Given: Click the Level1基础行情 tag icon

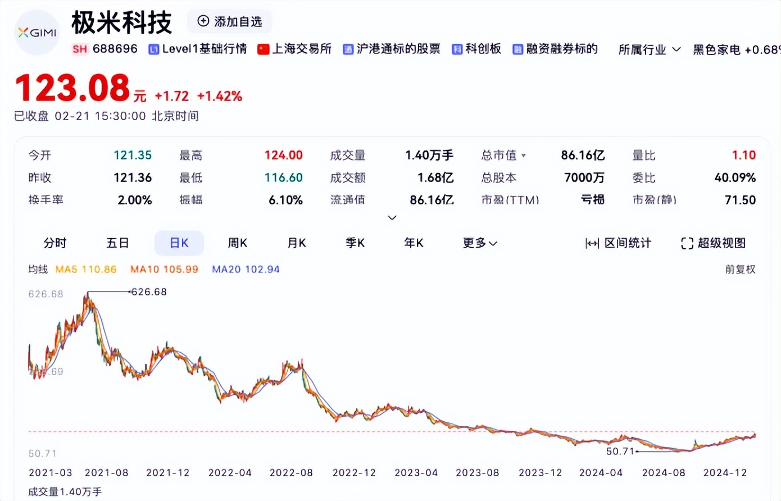Looking at the screenshot, I should [x=154, y=49].
